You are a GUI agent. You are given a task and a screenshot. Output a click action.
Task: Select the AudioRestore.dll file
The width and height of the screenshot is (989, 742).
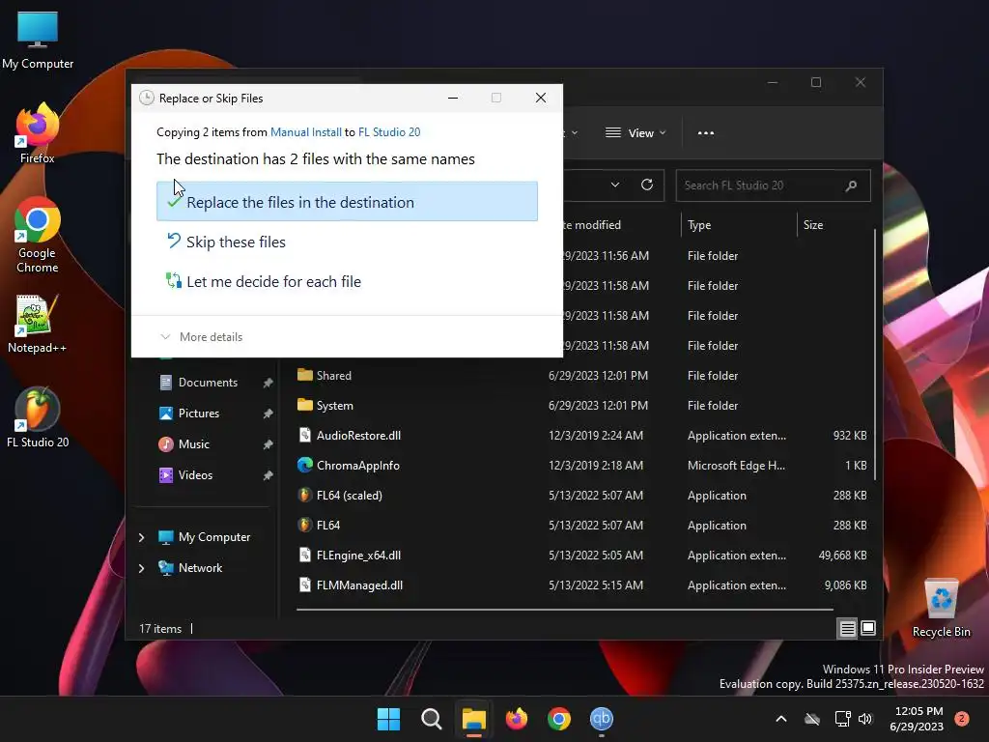pos(582,436)
